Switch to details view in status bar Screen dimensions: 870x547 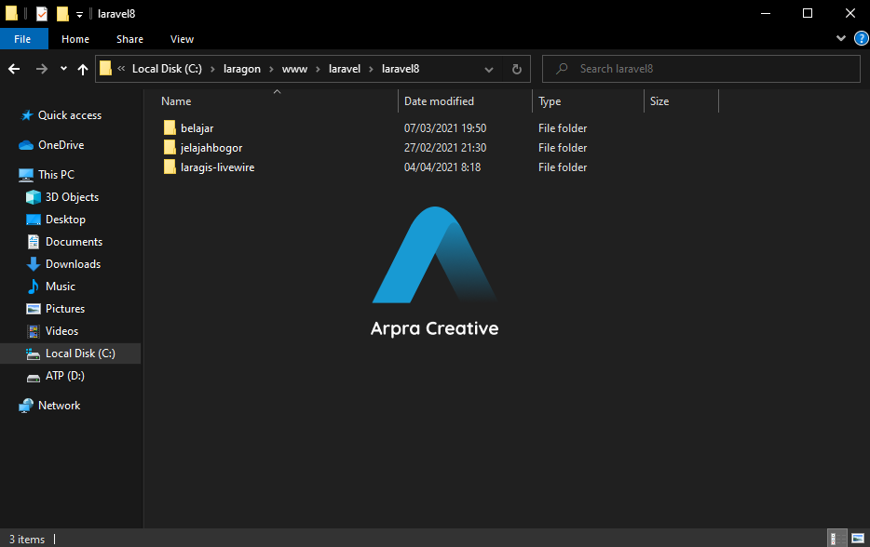(x=836, y=539)
